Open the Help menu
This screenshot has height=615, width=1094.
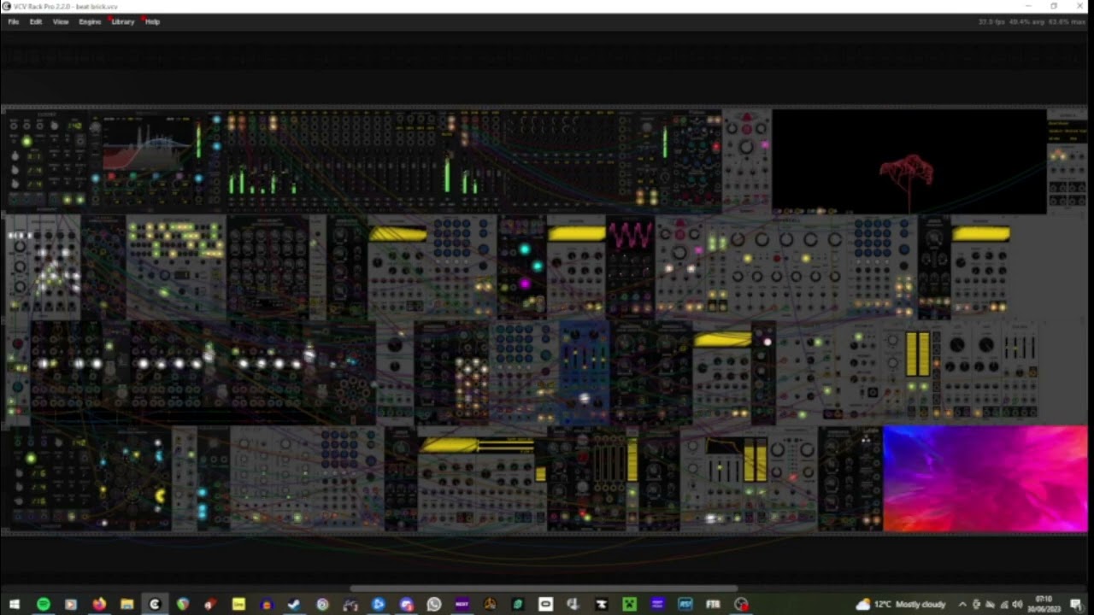click(x=152, y=21)
